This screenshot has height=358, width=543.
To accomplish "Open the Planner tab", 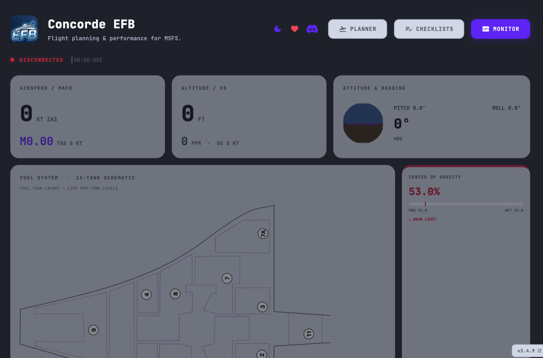I will tap(358, 29).
